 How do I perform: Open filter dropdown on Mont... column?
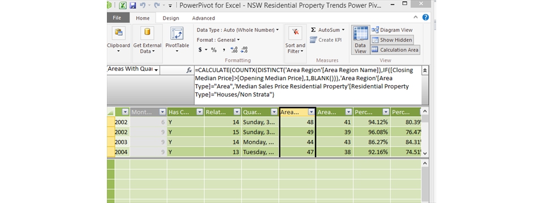tap(162, 112)
